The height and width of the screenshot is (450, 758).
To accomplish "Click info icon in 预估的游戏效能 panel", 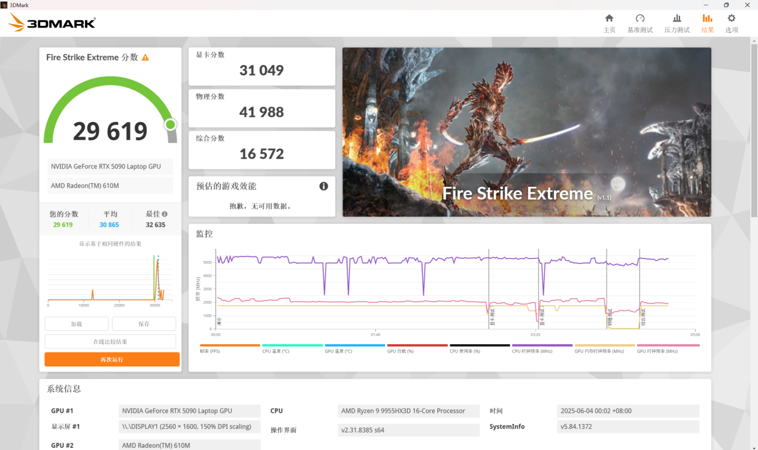I will 323,186.
